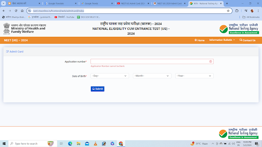Click the address bar URL
262x147 pixels.
coord(59,11)
